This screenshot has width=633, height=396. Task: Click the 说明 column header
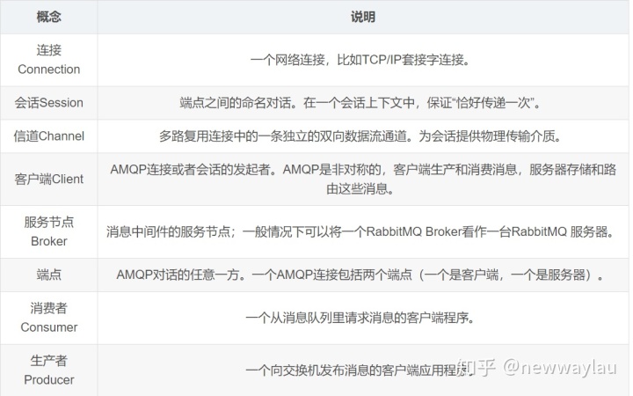(363, 17)
